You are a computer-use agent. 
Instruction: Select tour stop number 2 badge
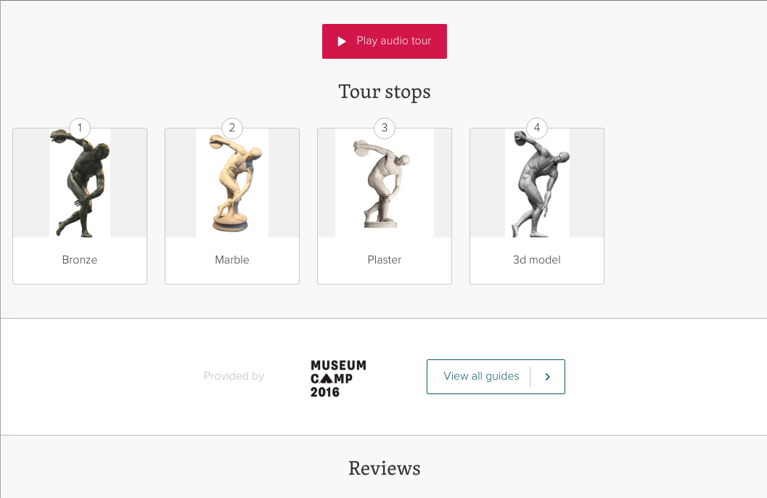tap(232, 128)
